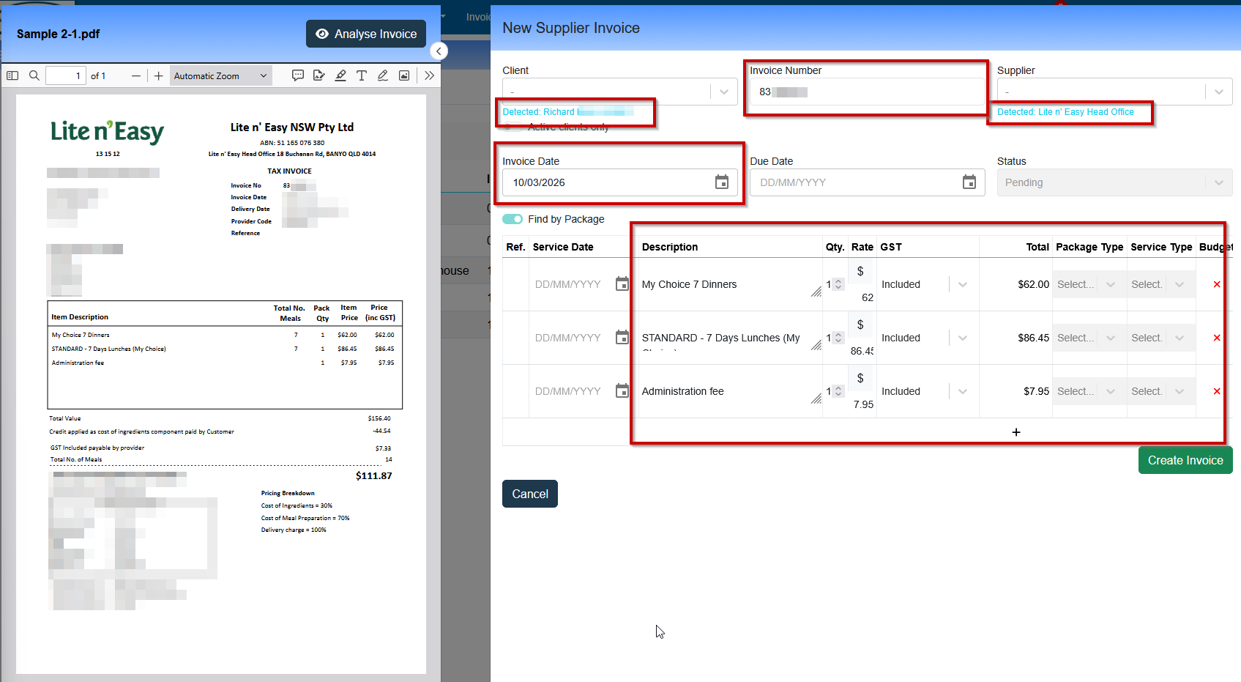
Task: Open the Supplier dropdown
Action: click(1114, 92)
